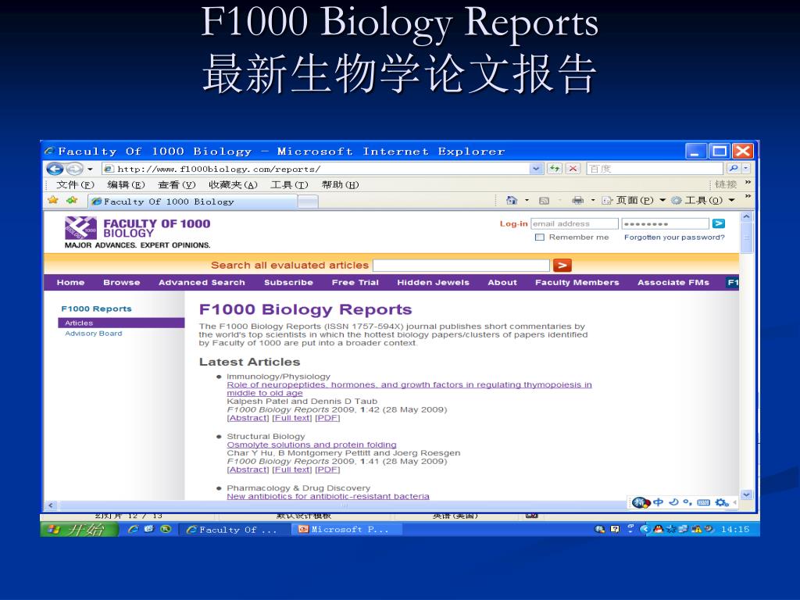Click the IME settings gear icon
Viewport: 800px width, 600px height.
point(721,502)
